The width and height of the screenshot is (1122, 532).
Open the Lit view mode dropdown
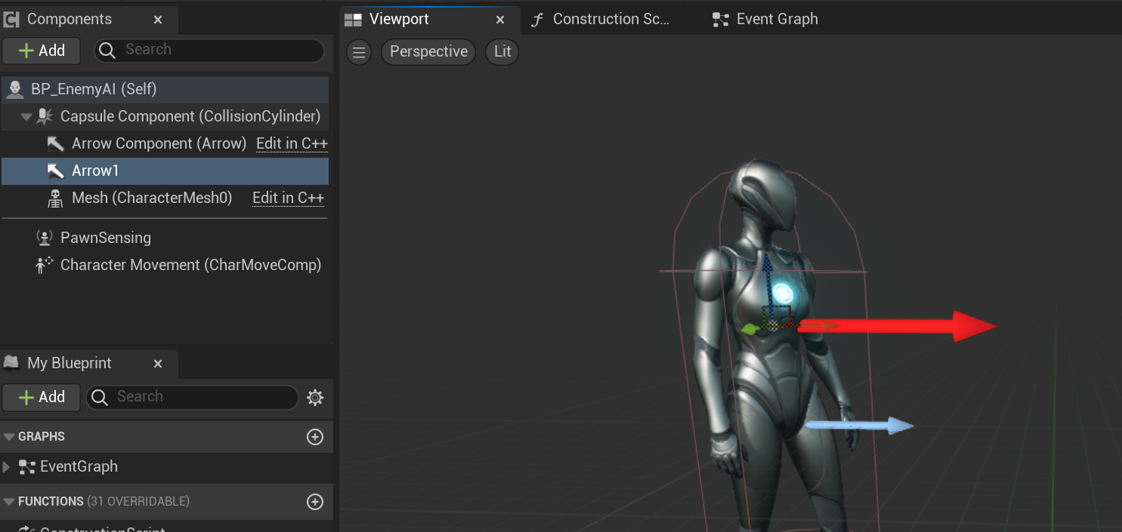[x=502, y=52]
